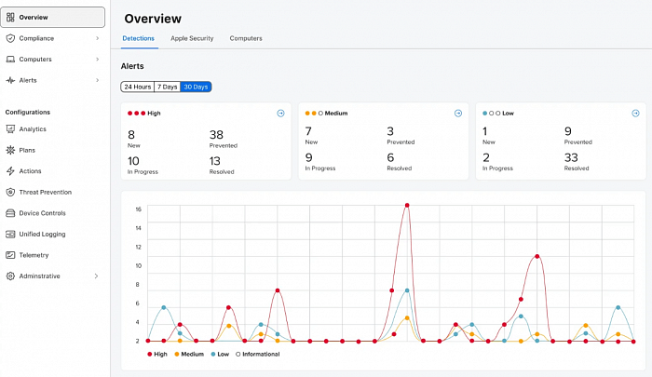The height and width of the screenshot is (377, 652).
Task: Expand the Adminstrative submenu chevron
Action: (x=97, y=276)
